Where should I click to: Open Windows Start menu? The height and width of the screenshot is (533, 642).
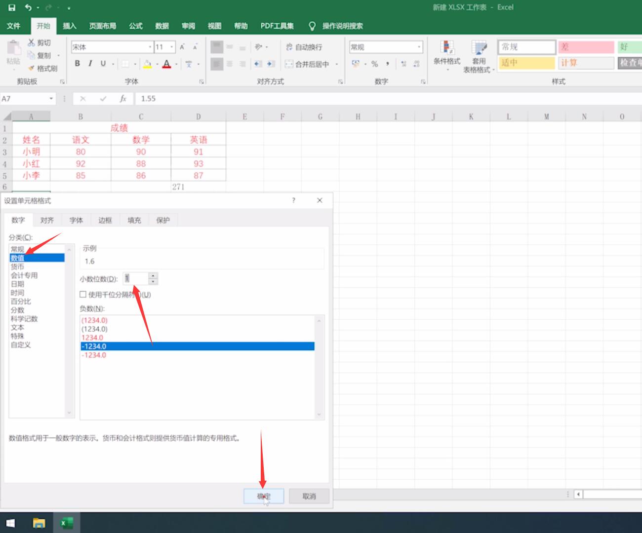pyautogui.click(x=10, y=523)
